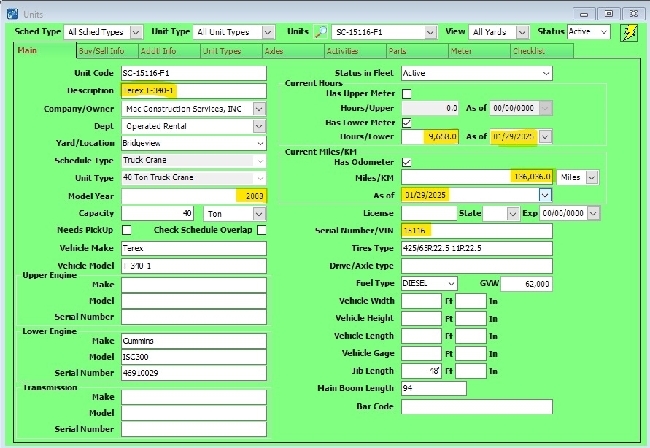Click the Units window title icon

[12, 13]
